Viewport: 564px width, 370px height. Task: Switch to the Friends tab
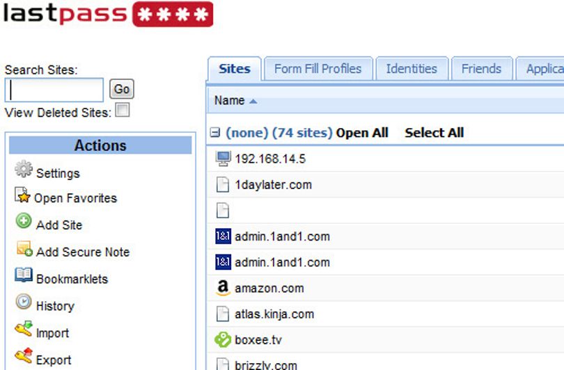(482, 68)
